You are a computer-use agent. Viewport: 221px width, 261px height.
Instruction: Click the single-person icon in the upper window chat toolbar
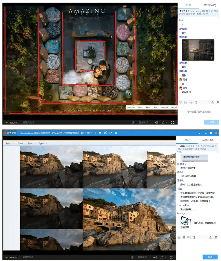pos(213,102)
